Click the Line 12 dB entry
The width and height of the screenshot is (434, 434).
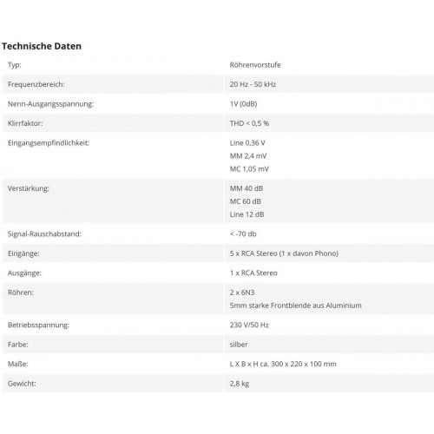point(247,214)
